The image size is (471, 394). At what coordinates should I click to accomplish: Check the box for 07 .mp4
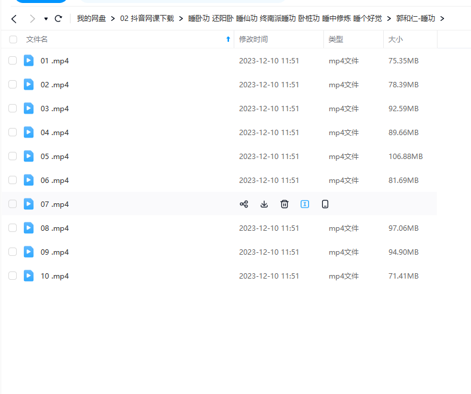[x=13, y=204]
